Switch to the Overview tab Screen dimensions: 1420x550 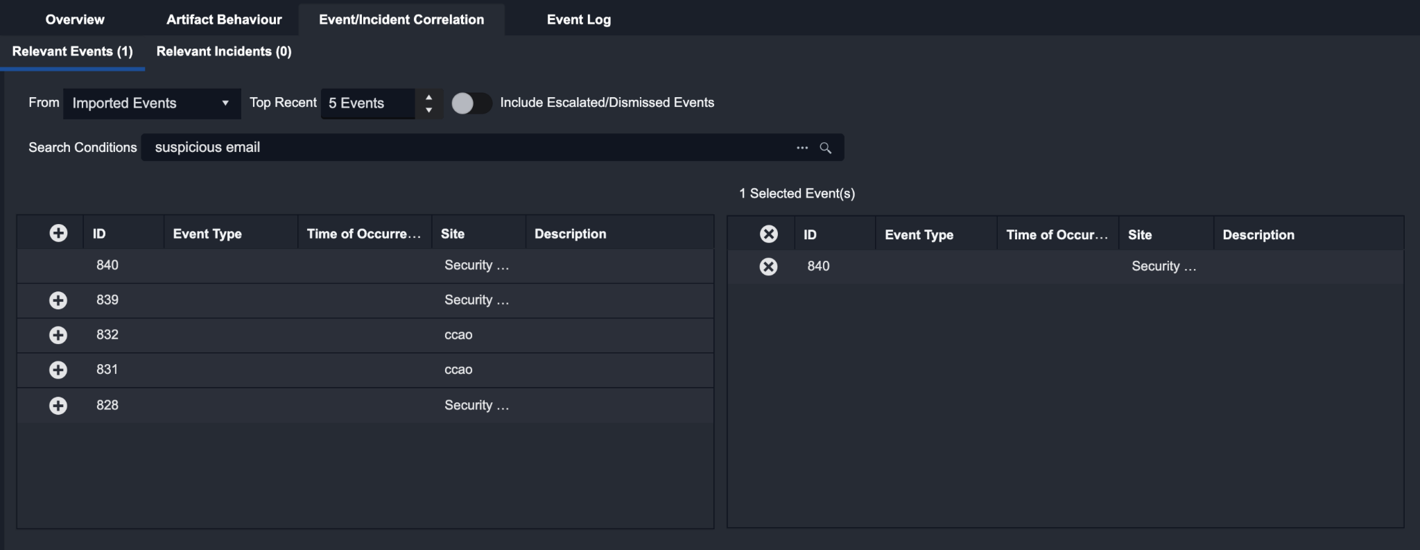point(75,19)
